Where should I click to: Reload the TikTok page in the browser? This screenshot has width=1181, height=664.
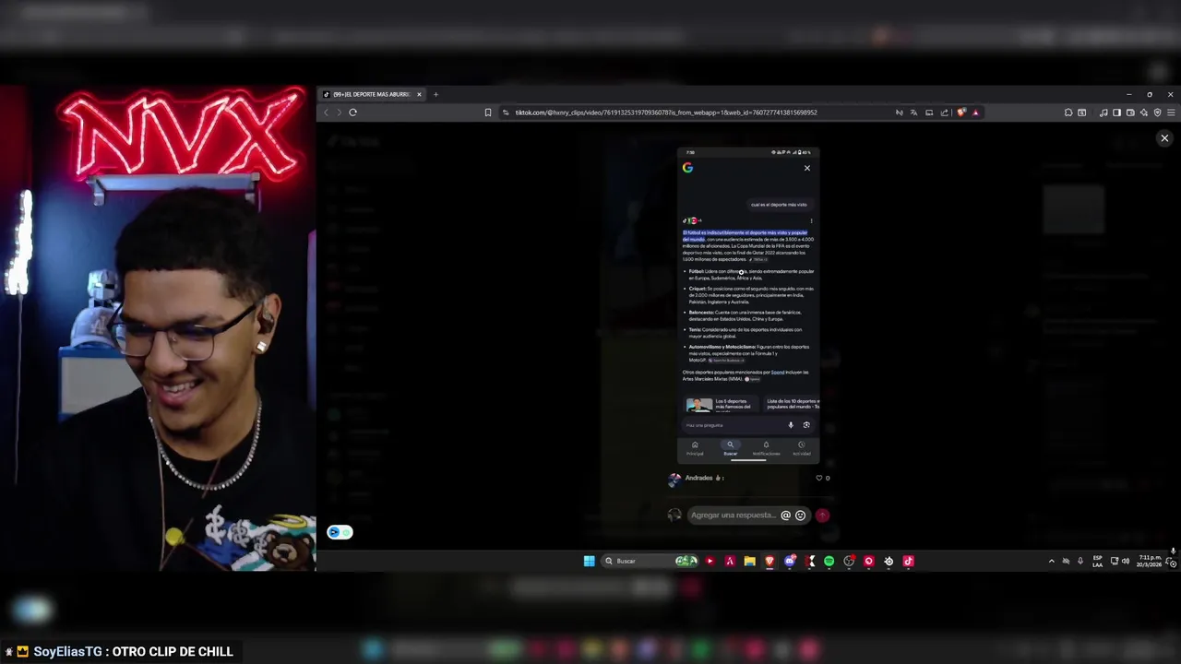[x=352, y=113]
